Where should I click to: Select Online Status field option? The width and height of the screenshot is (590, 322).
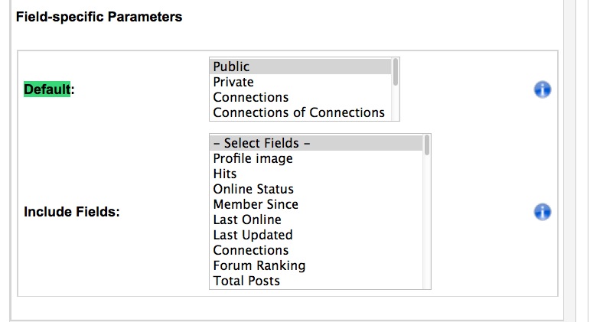(316, 189)
